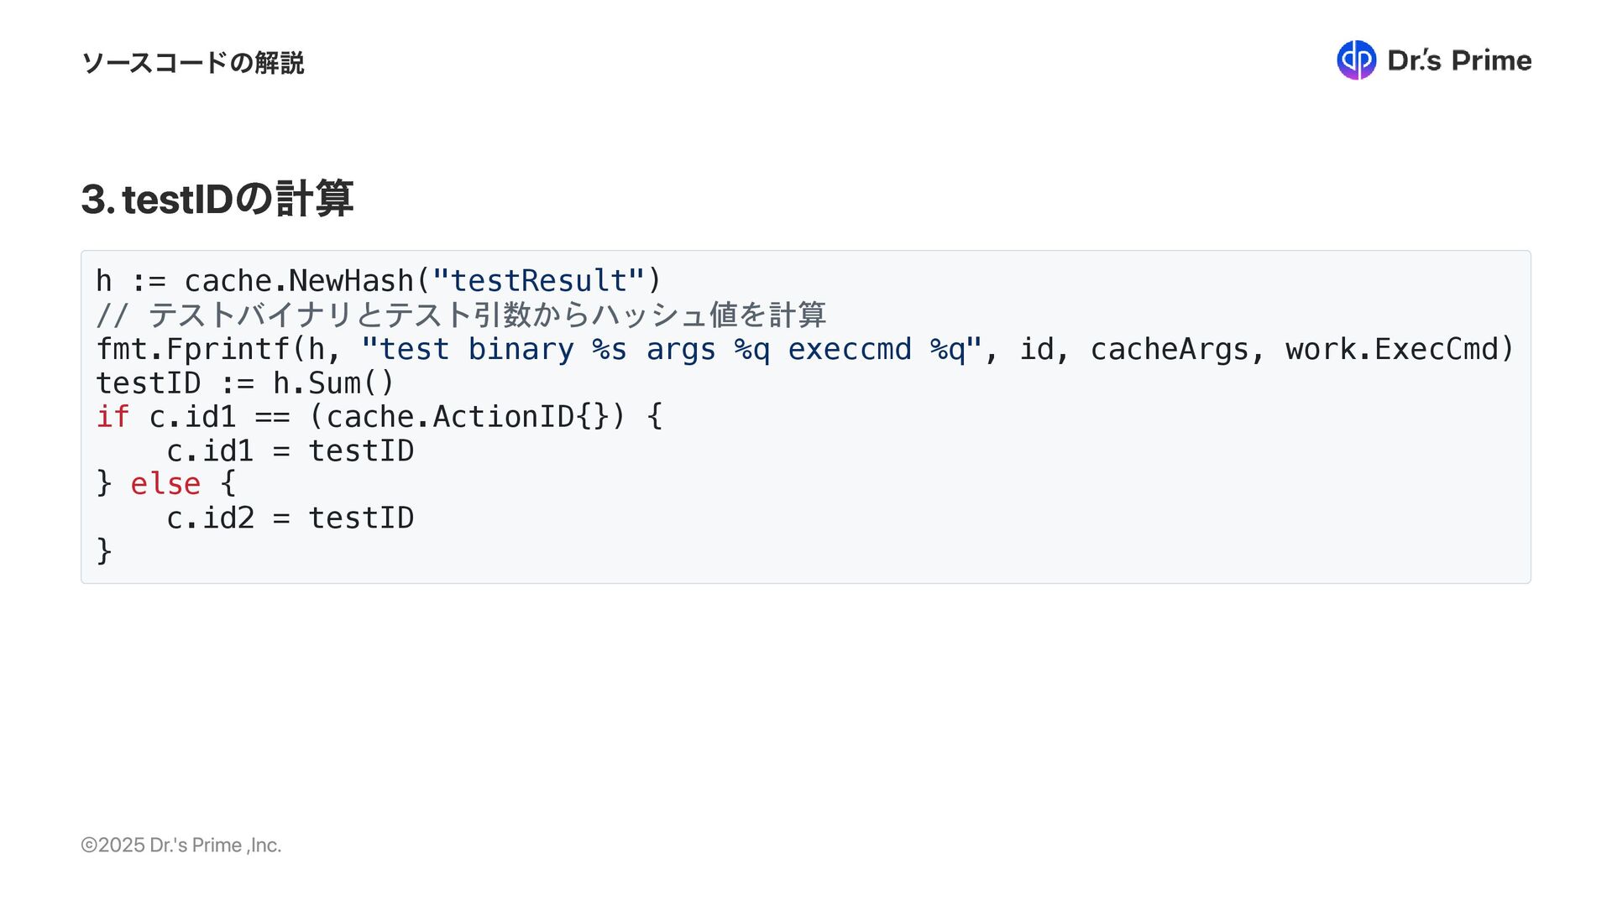Click the red if keyword
The height and width of the screenshot is (906, 1612).
coord(113,417)
